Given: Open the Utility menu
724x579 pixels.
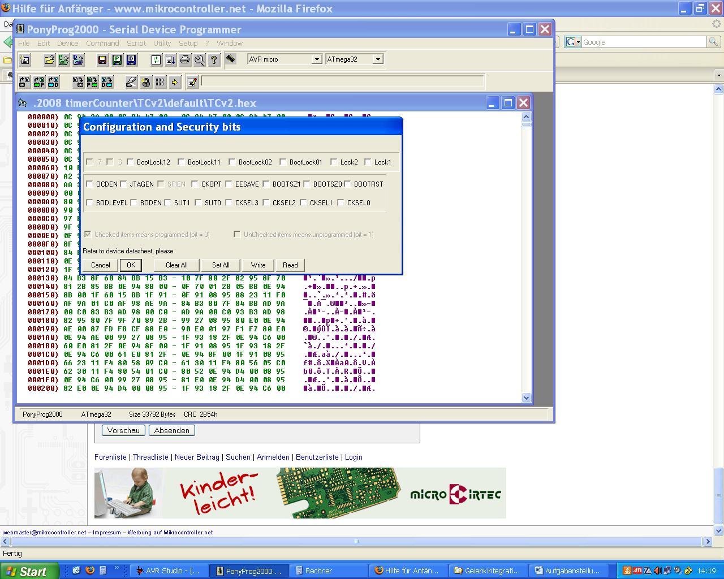Looking at the screenshot, I should (x=162, y=43).
